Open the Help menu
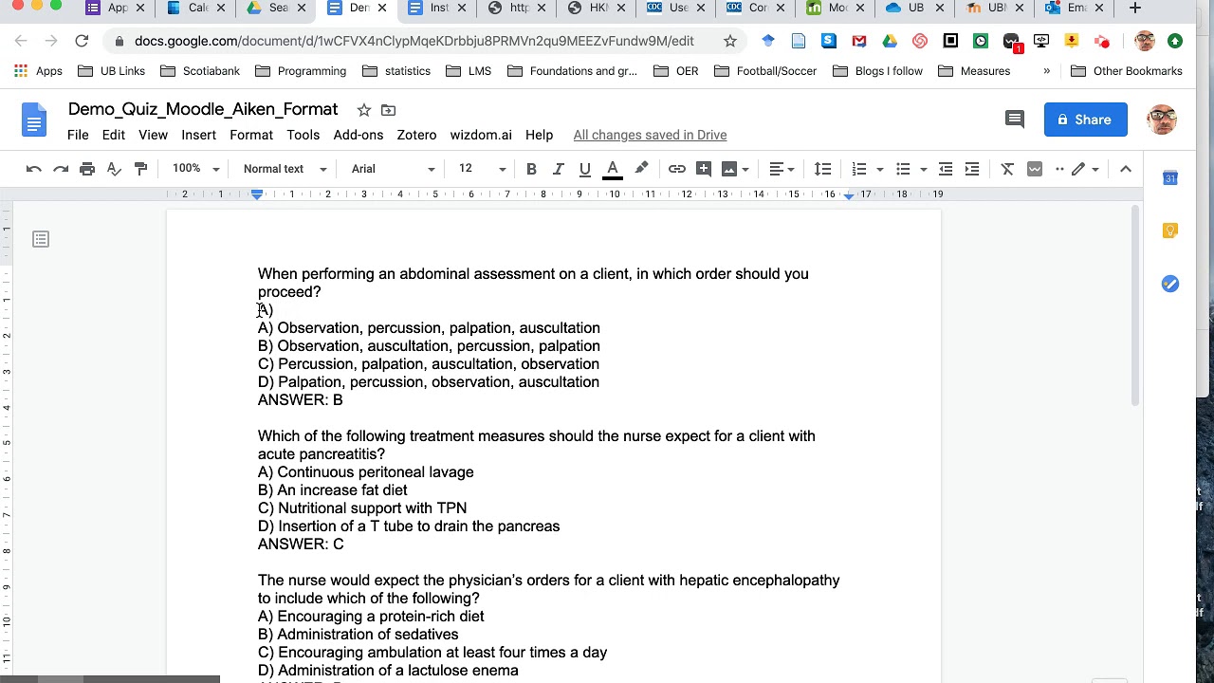 point(539,135)
